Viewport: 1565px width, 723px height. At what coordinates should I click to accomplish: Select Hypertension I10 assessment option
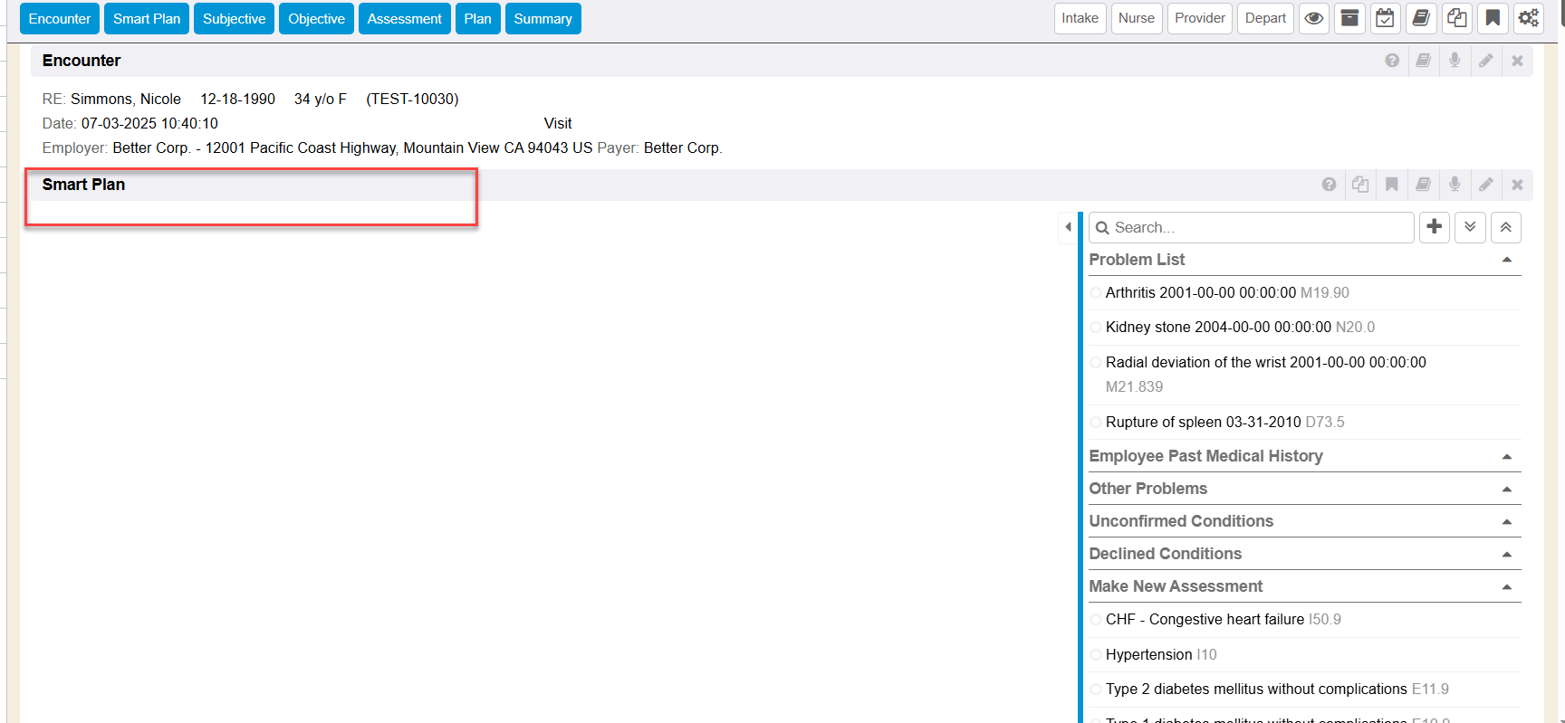point(1096,655)
